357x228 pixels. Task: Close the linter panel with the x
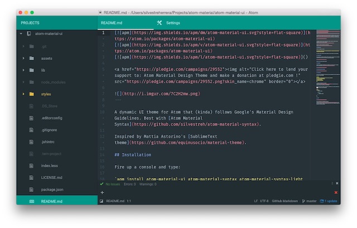coord(337,184)
